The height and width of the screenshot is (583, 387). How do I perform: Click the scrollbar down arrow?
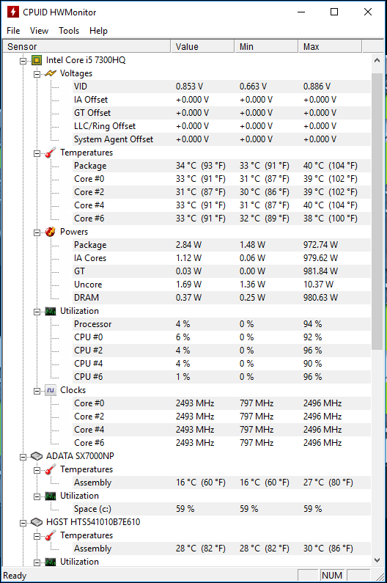(377, 560)
